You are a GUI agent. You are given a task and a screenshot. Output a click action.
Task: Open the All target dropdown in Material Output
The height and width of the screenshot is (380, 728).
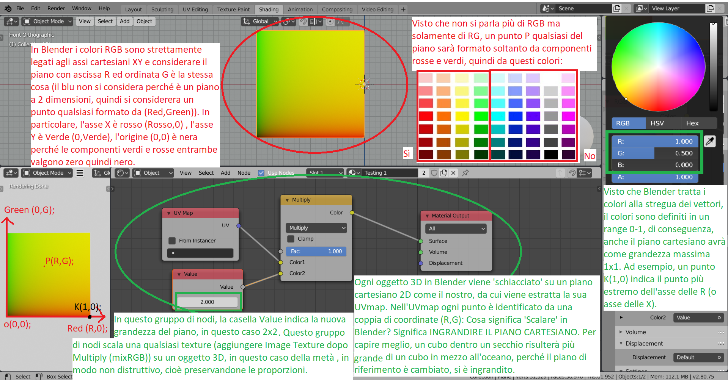456,228
